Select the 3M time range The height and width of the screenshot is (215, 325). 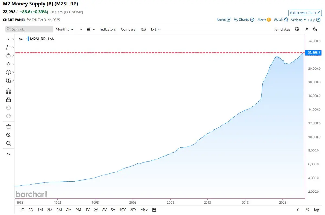click(x=59, y=210)
